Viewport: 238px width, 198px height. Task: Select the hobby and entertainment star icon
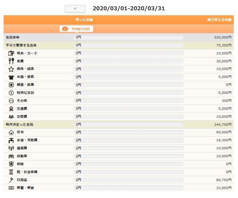pos(11,69)
